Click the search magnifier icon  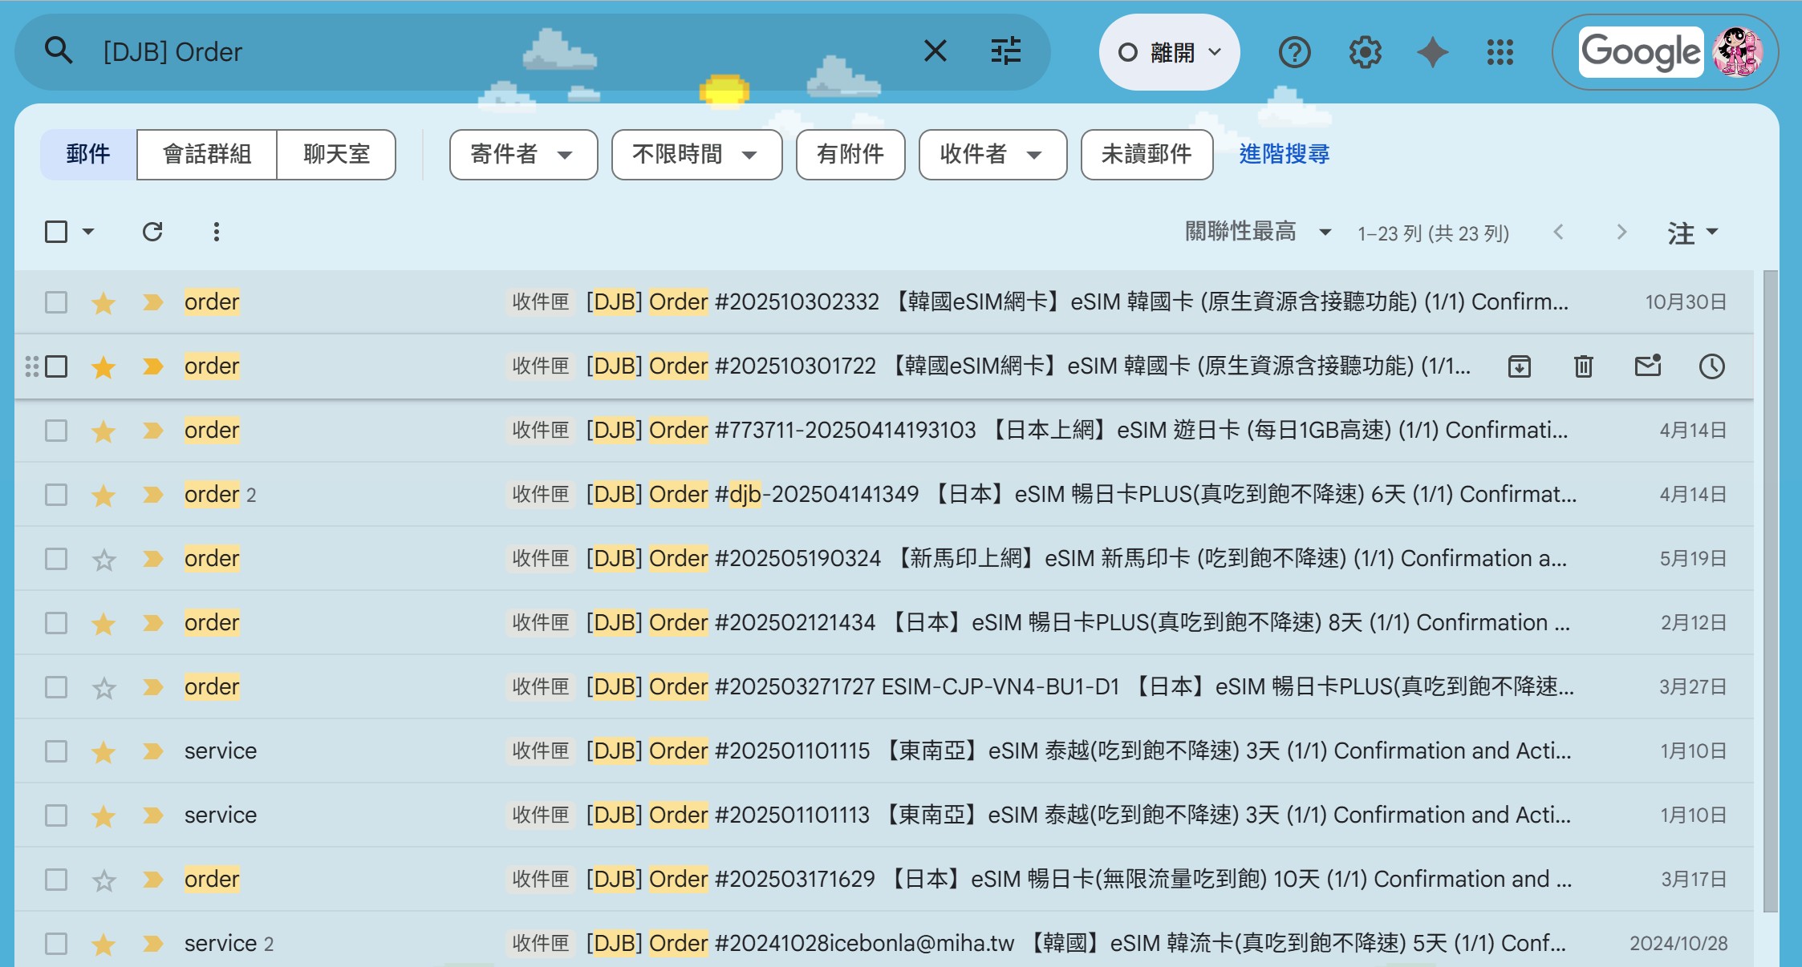[x=59, y=51]
